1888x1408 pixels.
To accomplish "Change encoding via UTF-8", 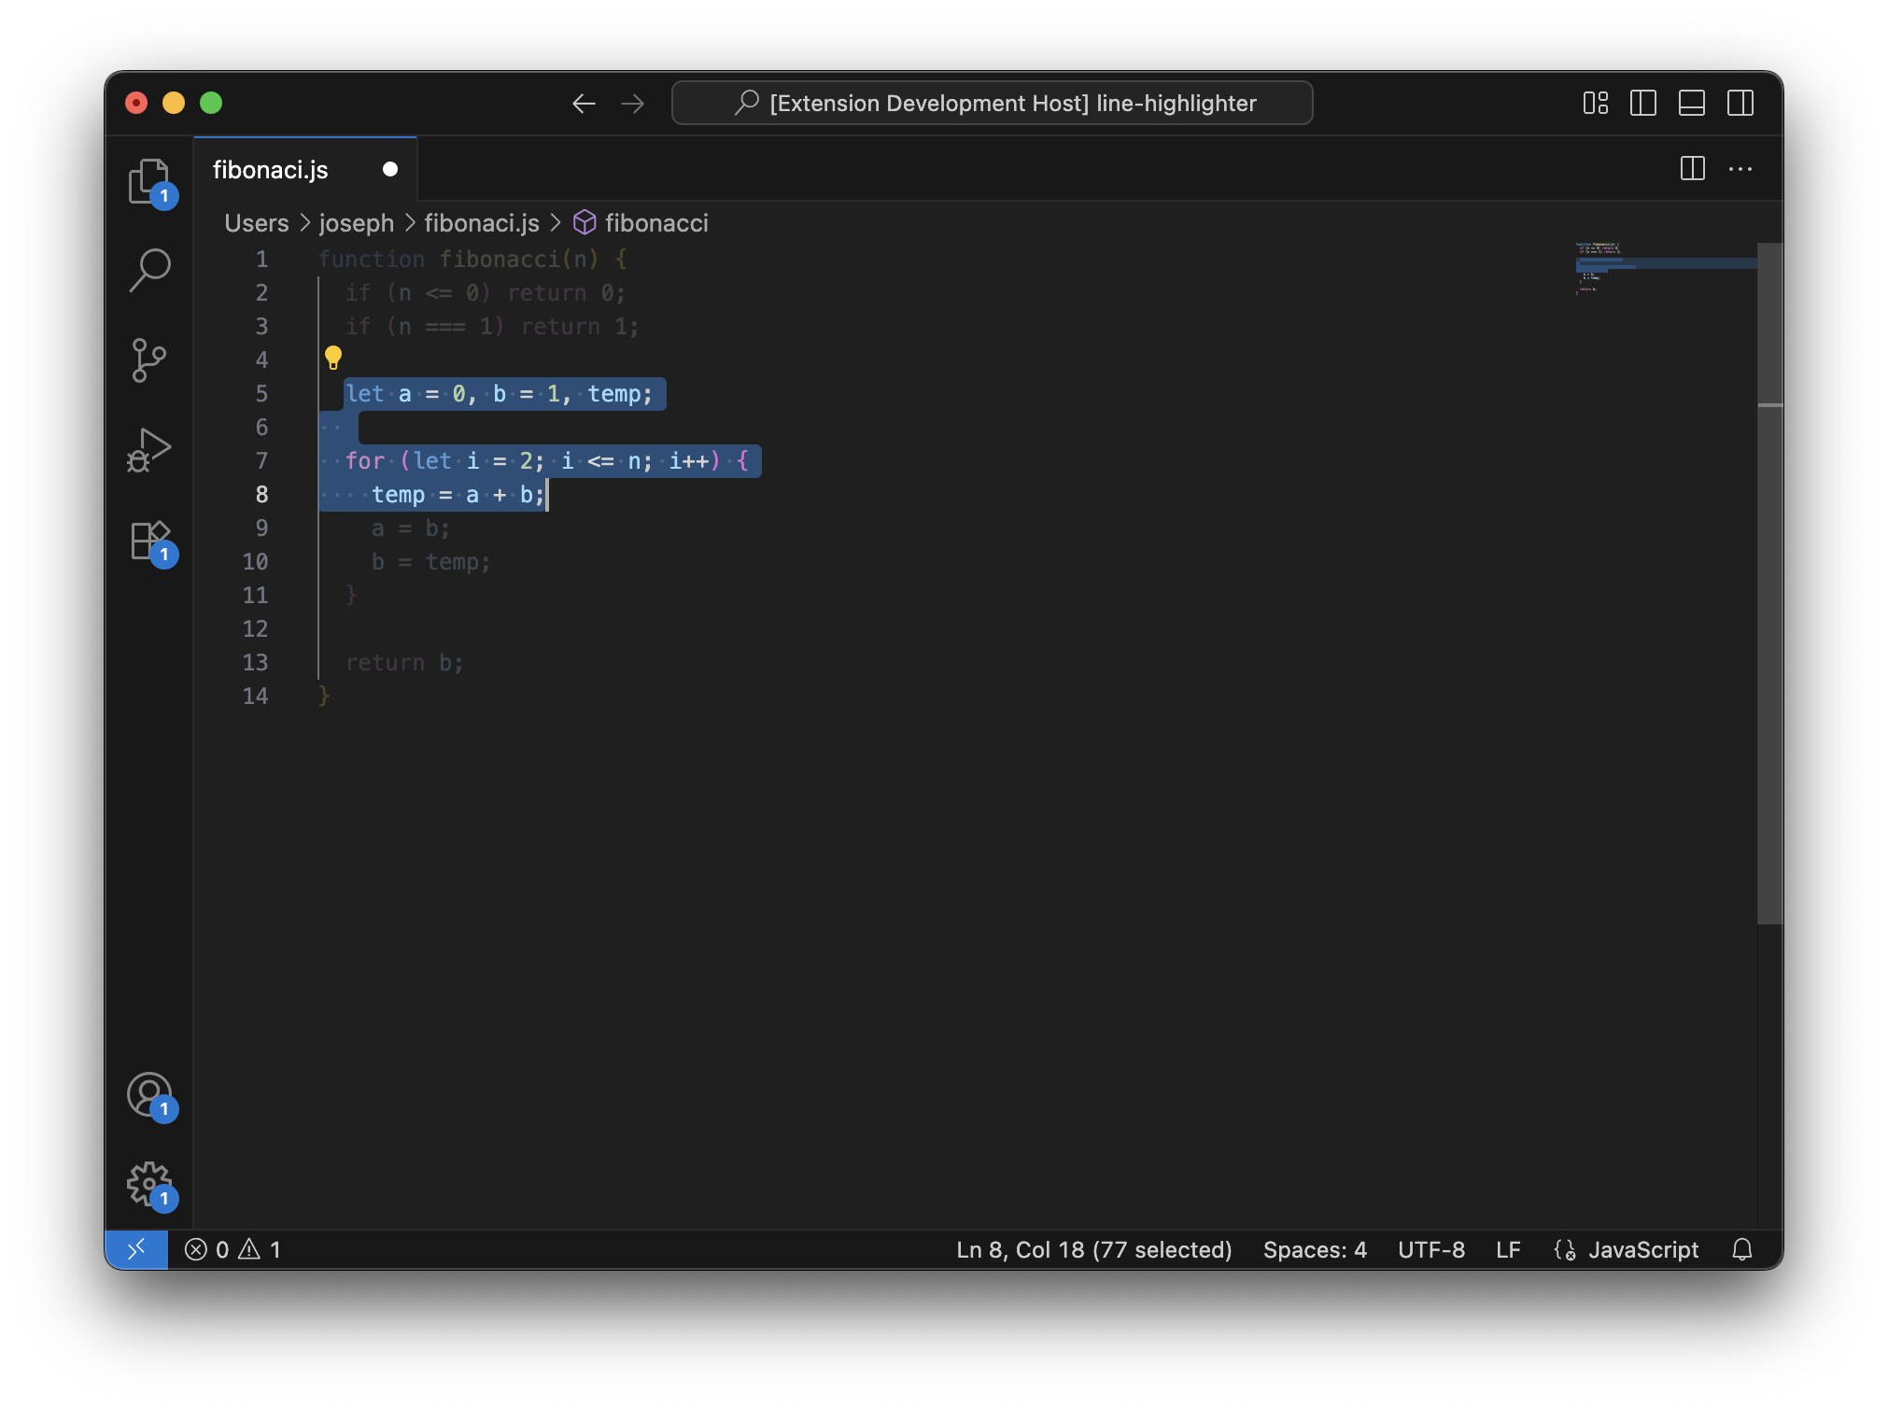I will tap(1431, 1249).
